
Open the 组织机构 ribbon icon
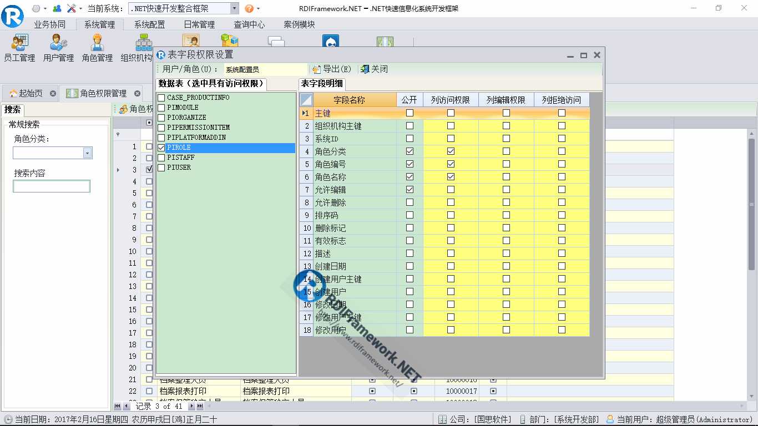[137, 48]
